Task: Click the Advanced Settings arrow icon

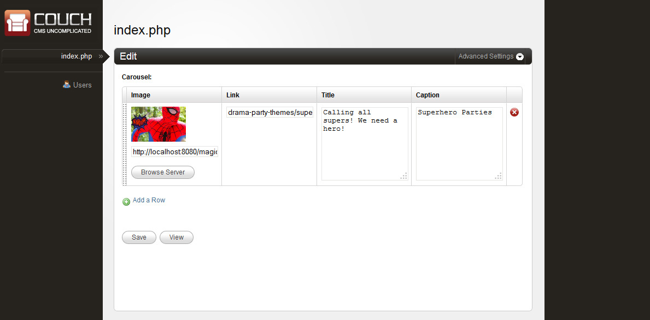Action: [520, 57]
